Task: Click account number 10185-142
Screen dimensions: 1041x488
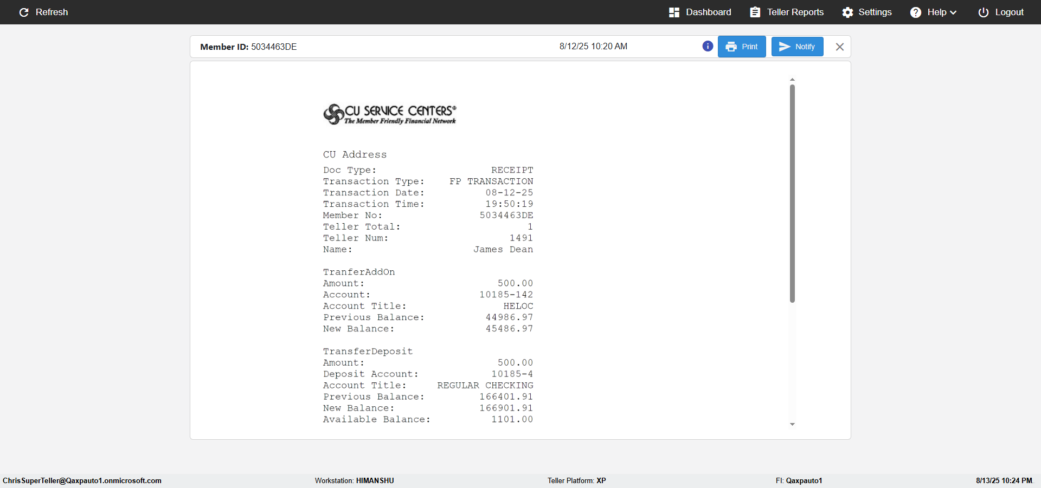Action: [506, 295]
